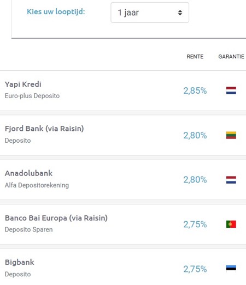The width and height of the screenshot is (246, 285).
Task: Click the GARANTIE column header
Action: 231,57
